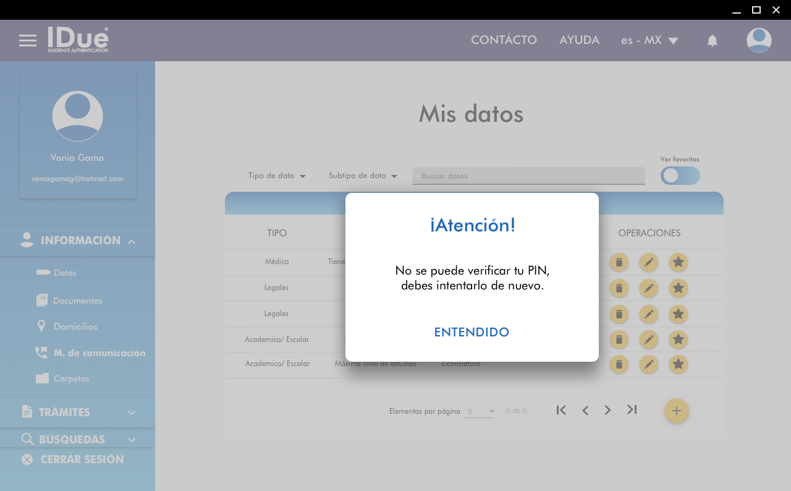Expand the TRÁMITES sidebar section
The height and width of the screenshot is (491, 791).
coord(77,412)
